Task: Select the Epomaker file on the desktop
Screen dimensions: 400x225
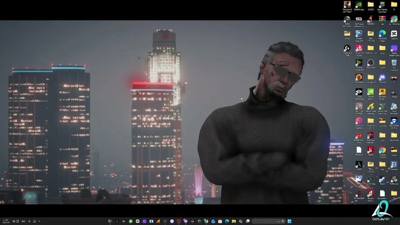Action: 382,194
